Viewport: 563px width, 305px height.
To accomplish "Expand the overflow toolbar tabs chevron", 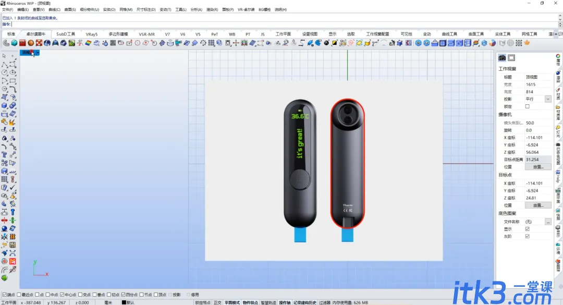I will (x=556, y=34).
